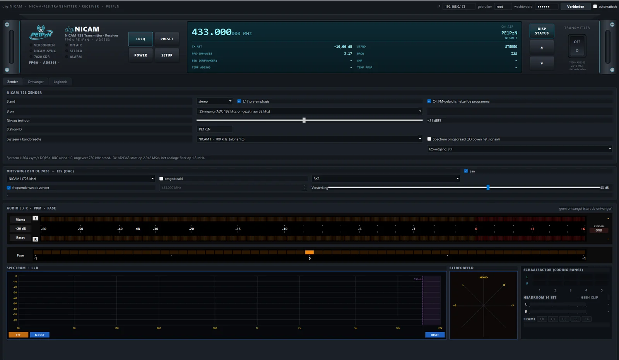The height and width of the screenshot is (360, 619).
Task: Open the NICAM I (728 kHz) dropdown
Action: 81,178
